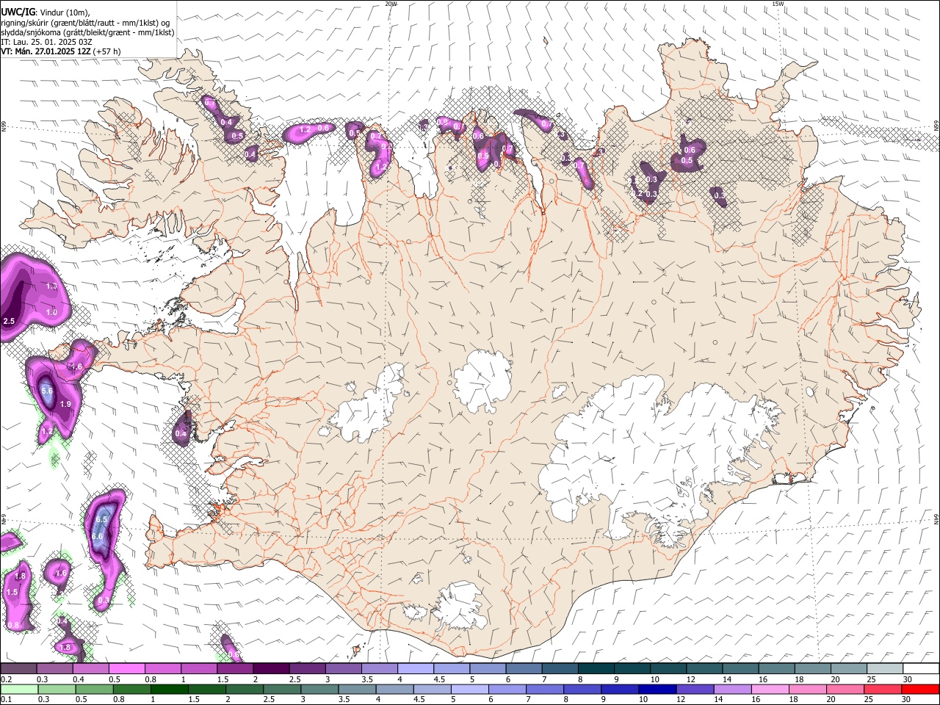Select the 'rigning/skúrir' legend description line
Image resolution: width=940 pixels, height=705 pixels.
pos(85,23)
